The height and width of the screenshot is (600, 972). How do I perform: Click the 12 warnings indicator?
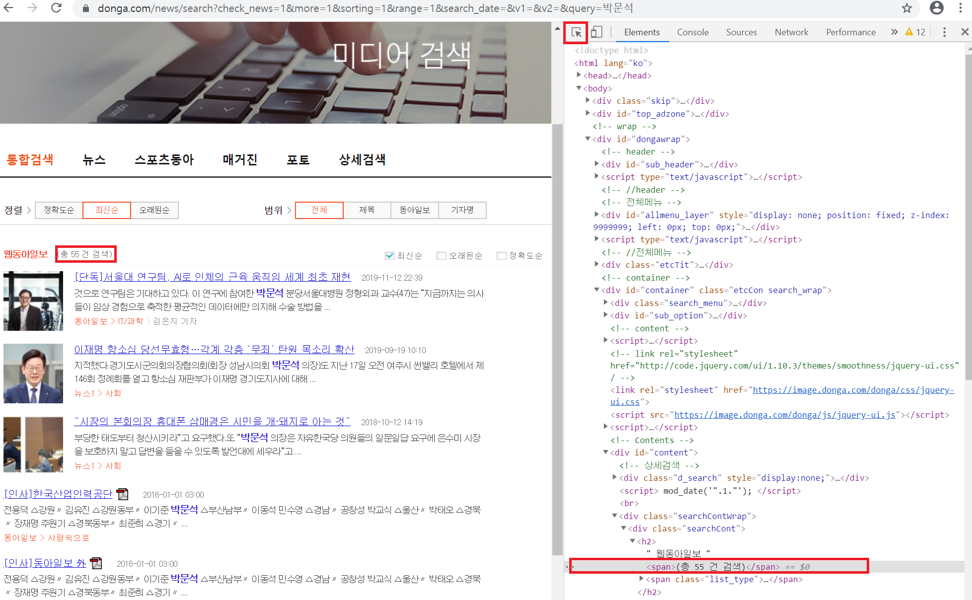[x=915, y=32]
